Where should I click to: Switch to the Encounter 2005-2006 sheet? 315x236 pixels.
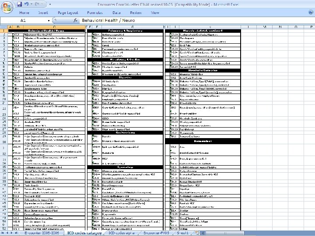[42, 233]
